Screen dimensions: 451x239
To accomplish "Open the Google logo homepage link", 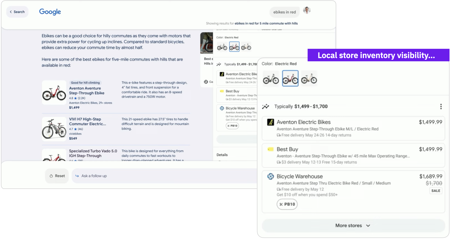I will (x=50, y=12).
